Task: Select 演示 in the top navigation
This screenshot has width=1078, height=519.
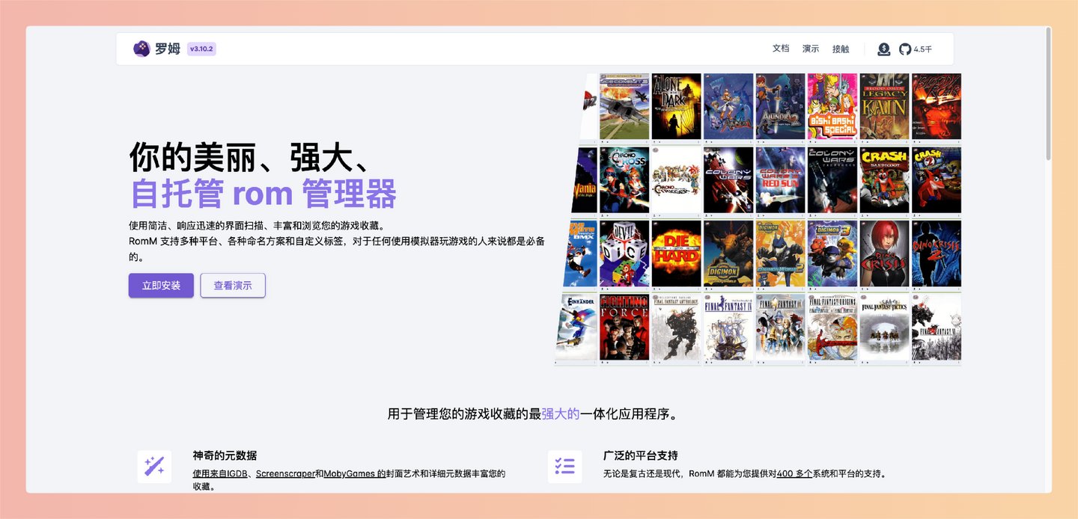Action: pyautogui.click(x=811, y=48)
